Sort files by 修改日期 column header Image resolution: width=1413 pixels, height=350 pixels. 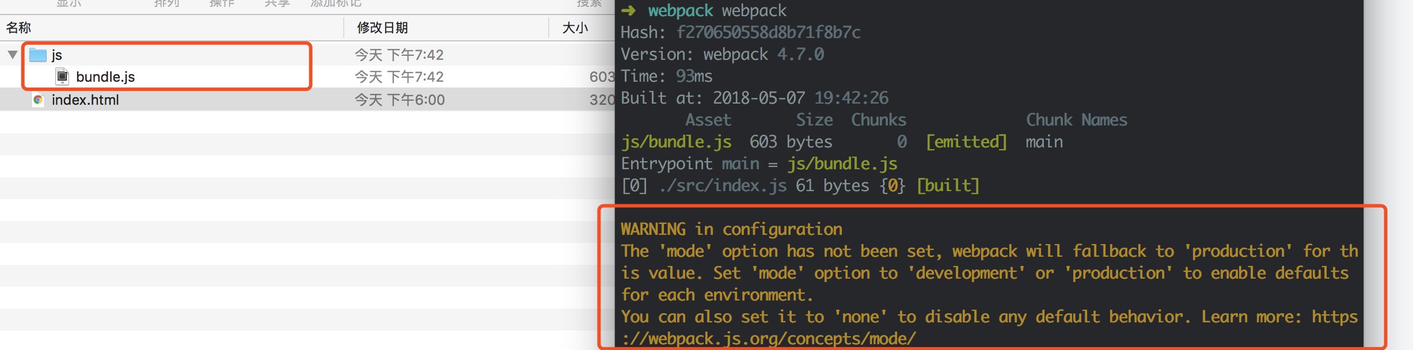(x=382, y=28)
